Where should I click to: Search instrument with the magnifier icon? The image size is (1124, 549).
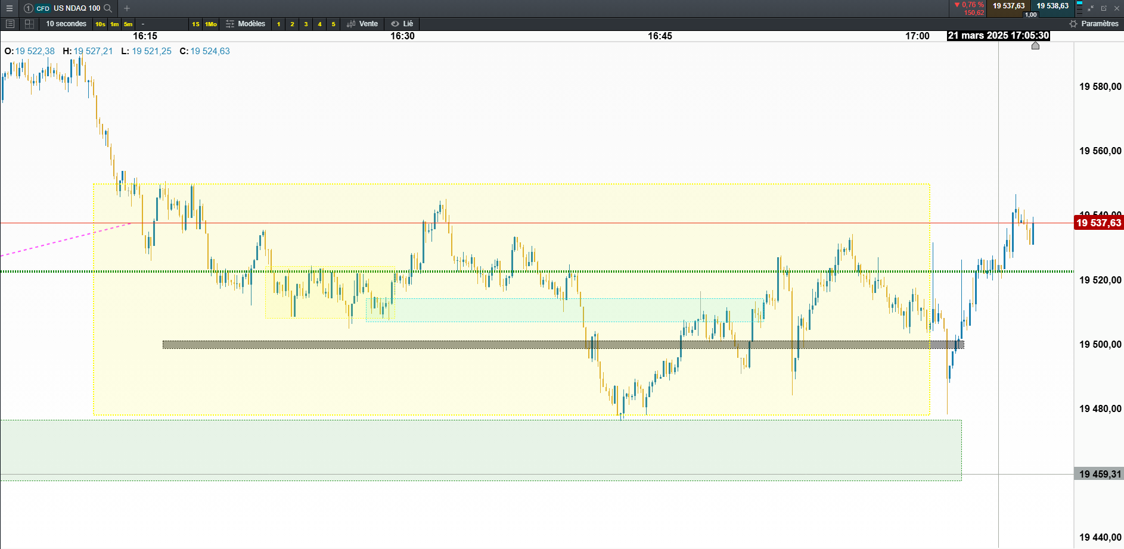click(x=108, y=8)
